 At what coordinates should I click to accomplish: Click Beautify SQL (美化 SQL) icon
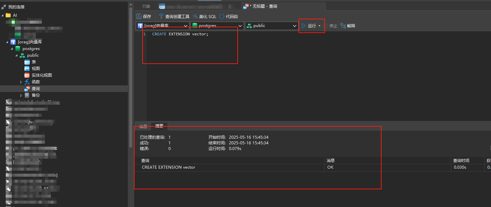195,16
